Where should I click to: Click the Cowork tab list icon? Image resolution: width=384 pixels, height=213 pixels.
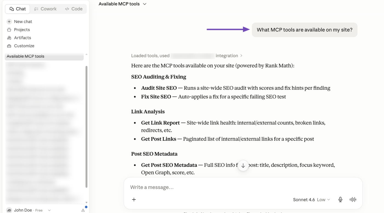pyautogui.click(x=36, y=9)
